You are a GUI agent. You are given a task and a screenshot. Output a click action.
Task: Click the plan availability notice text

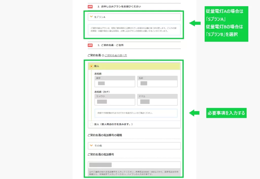tap(134, 30)
